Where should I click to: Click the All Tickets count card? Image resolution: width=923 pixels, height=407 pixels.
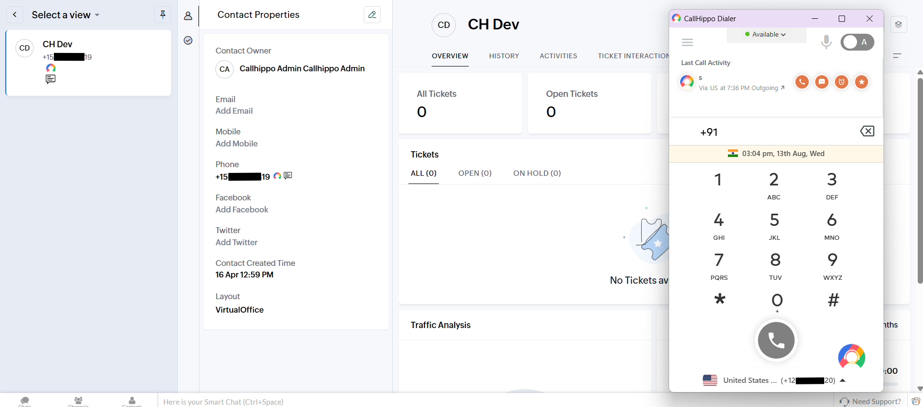[460, 103]
